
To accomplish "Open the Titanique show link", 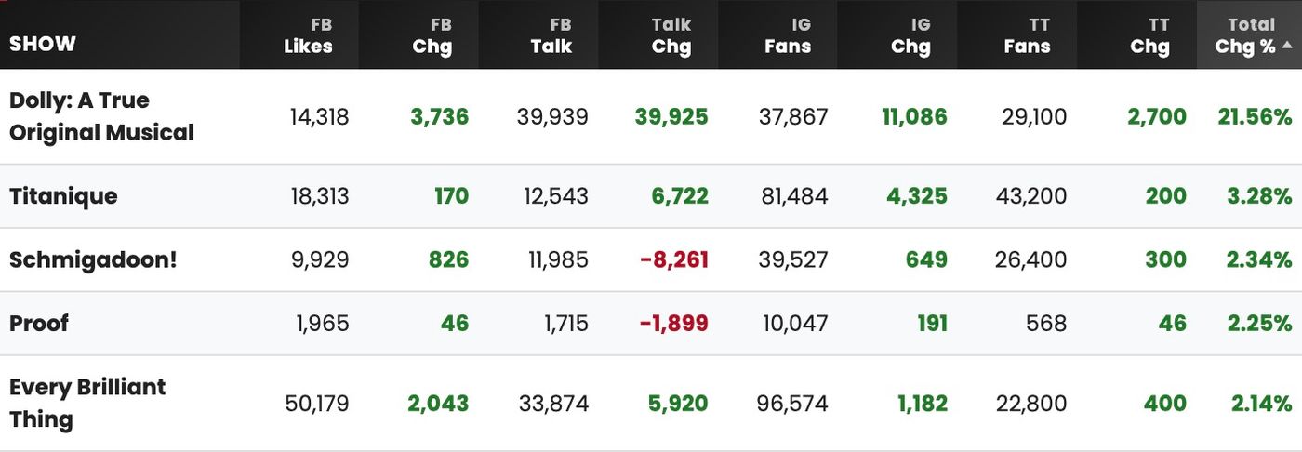I will (x=63, y=196).
